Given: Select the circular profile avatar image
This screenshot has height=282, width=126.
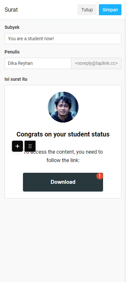Looking at the screenshot, I should pos(63,107).
